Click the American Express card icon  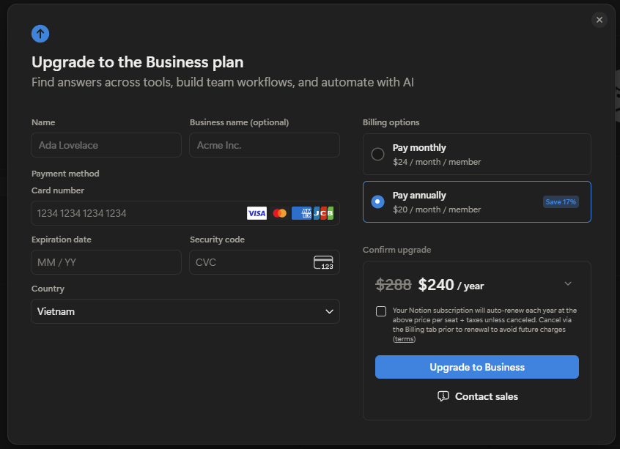pyautogui.click(x=300, y=213)
